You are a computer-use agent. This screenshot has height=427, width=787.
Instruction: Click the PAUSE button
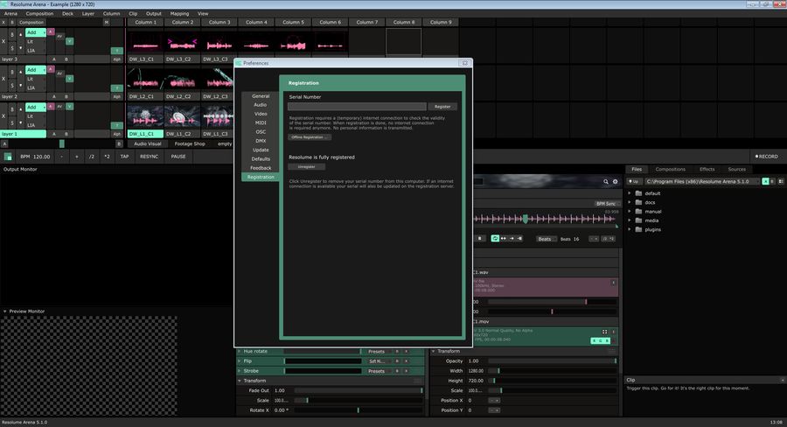(x=178, y=157)
